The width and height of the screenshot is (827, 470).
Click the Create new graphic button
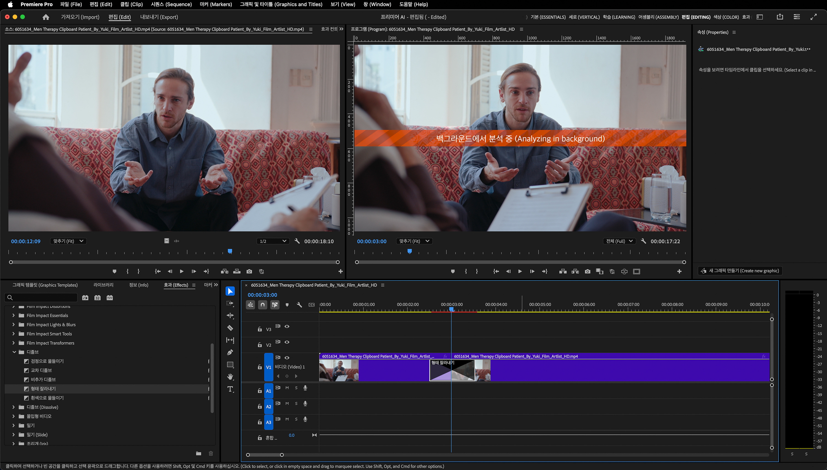pos(740,271)
